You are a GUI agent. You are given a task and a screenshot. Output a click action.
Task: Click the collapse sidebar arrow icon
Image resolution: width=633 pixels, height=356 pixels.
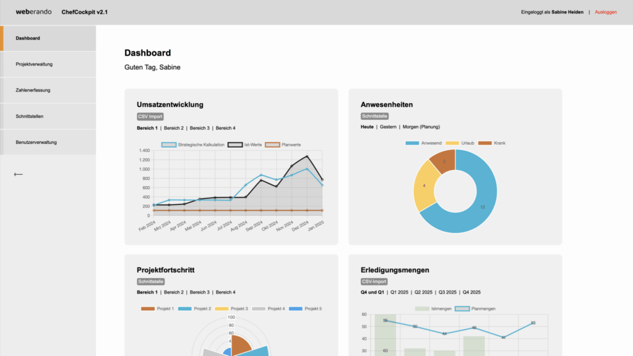pos(19,174)
